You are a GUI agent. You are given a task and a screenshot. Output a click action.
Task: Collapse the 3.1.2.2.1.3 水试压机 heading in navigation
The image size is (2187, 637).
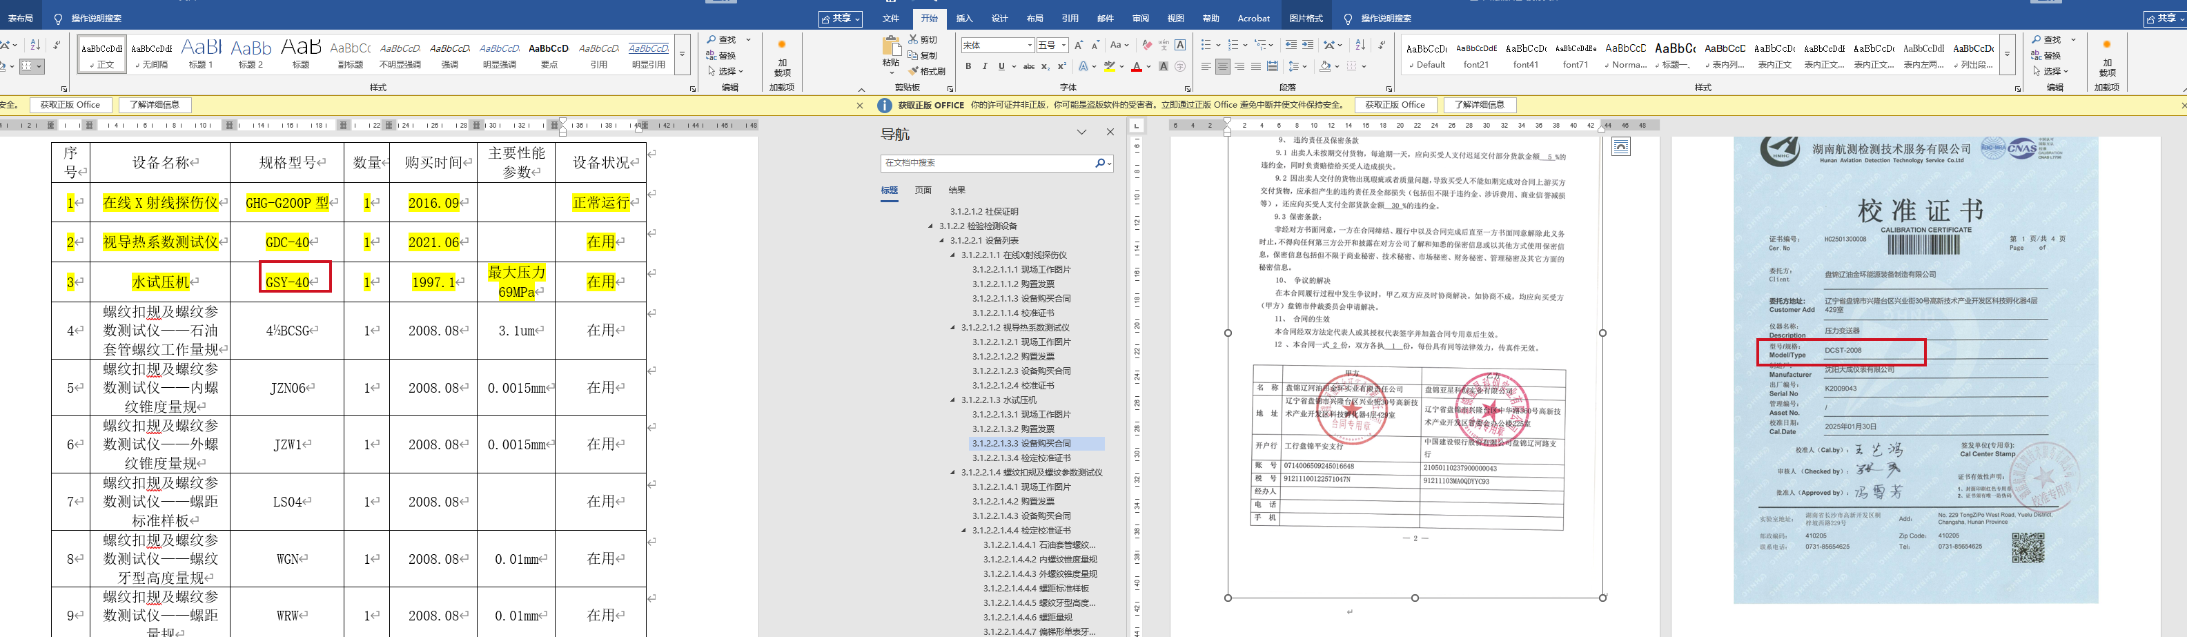click(x=952, y=400)
